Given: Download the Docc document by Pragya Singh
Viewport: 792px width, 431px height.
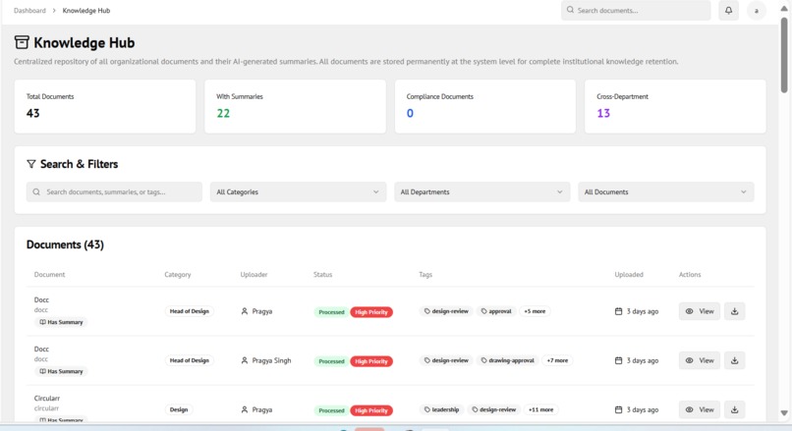Looking at the screenshot, I should point(734,360).
